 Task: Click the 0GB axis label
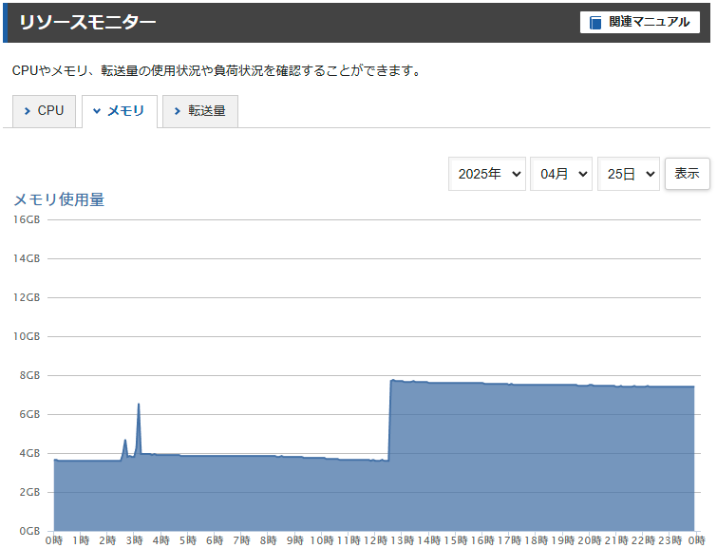coord(29,531)
